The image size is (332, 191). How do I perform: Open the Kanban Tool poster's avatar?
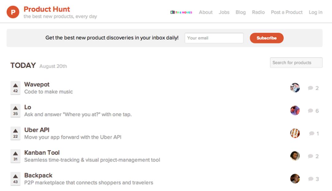pyautogui.click(x=295, y=156)
